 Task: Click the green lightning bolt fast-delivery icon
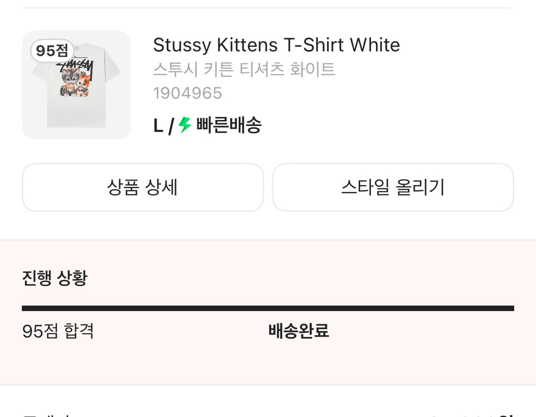(x=185, y=126)
